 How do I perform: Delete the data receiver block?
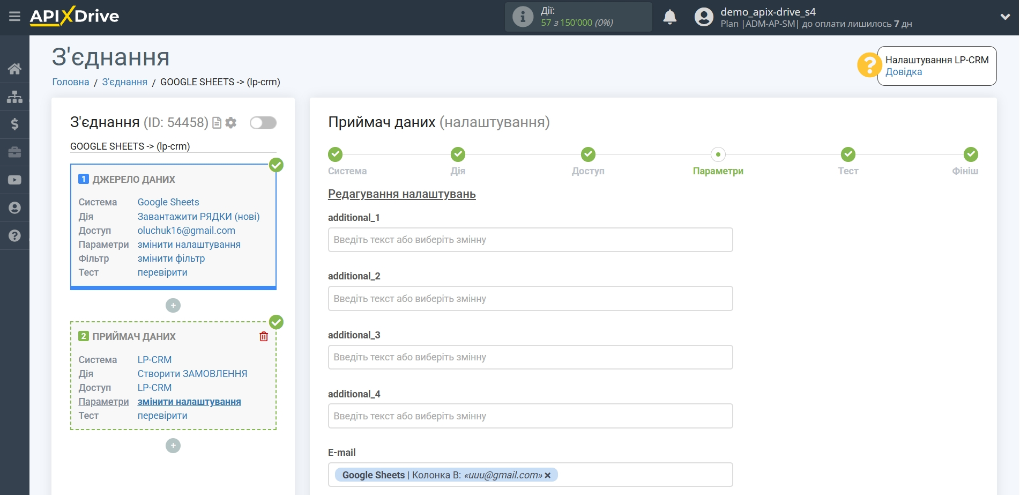click(x=264, y=336)
